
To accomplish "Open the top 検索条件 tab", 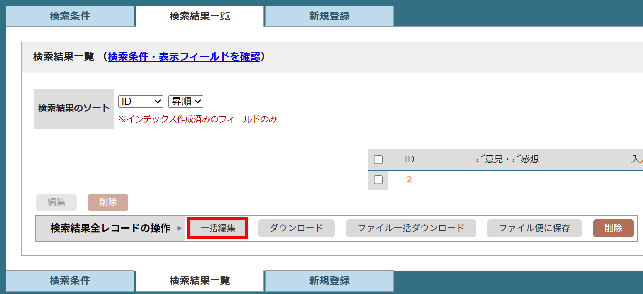I will coord(70,16).
